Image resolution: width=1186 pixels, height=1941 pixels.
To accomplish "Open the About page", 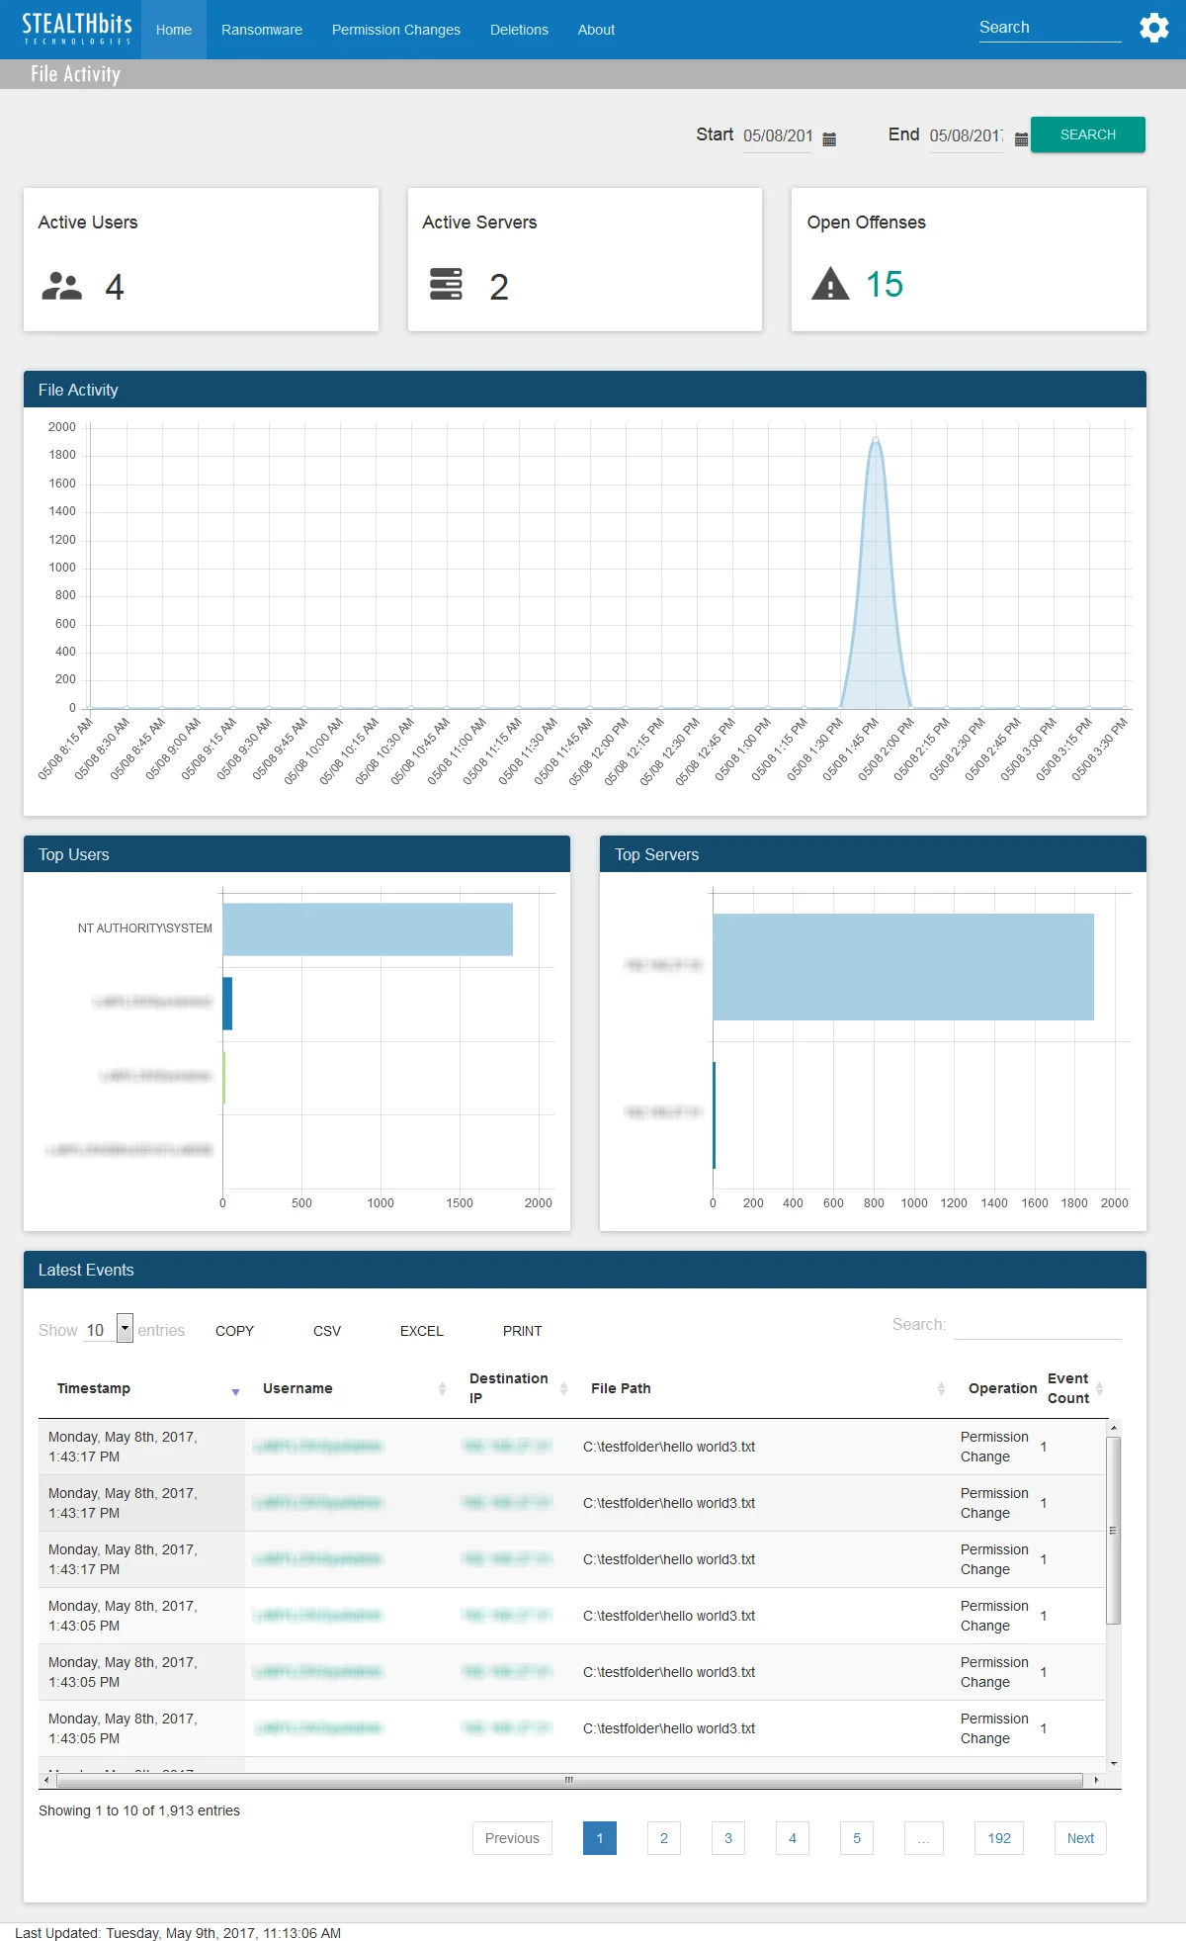I will pyautogui.click(x=596, y=30).
